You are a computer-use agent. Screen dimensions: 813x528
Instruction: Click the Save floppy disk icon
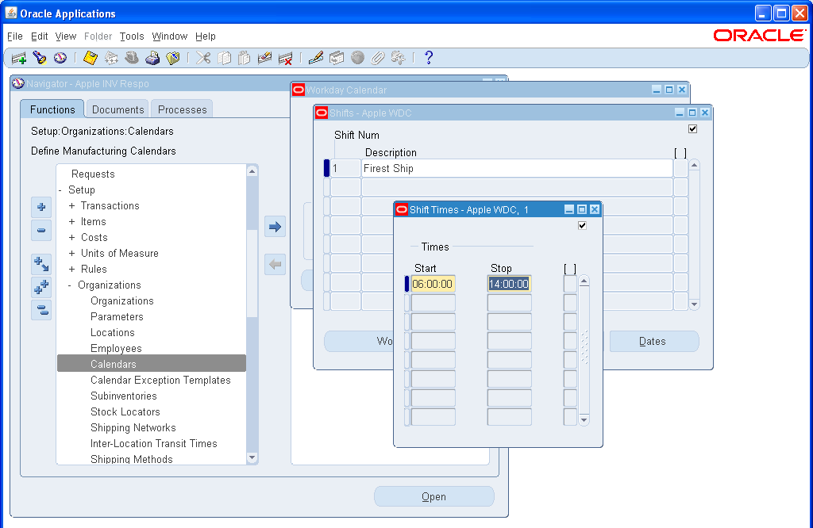click(91, 58)
